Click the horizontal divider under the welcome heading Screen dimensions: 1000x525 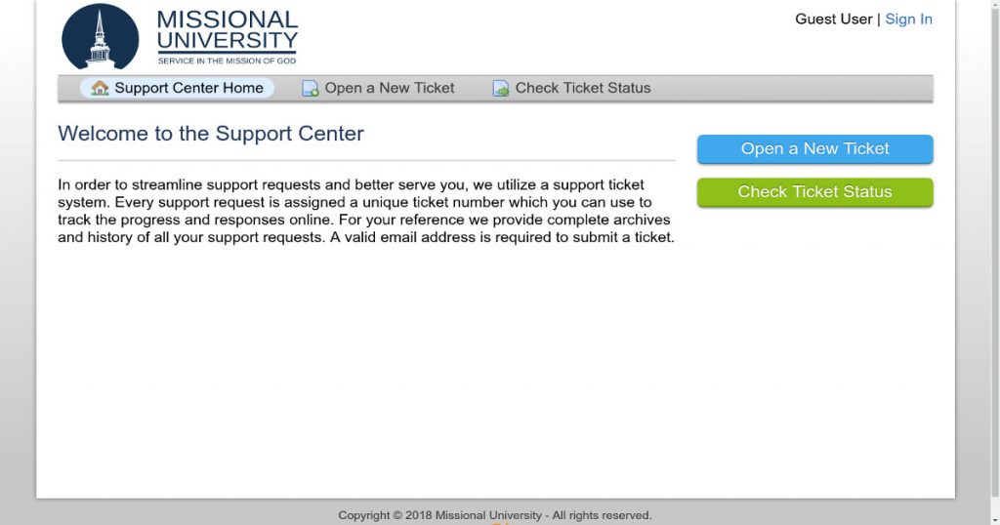coord(367,161)
